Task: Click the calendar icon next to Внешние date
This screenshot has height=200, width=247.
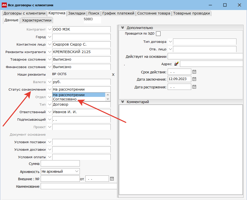Action: tap(112, 179)
